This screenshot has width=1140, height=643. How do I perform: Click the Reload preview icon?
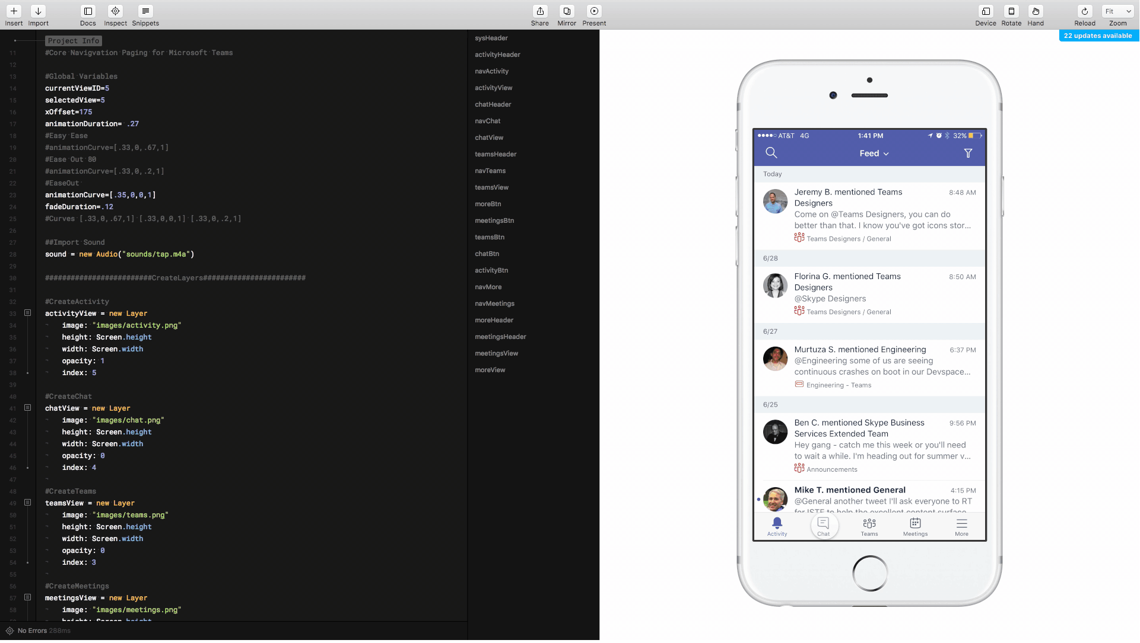click(x=1085, y=11)
